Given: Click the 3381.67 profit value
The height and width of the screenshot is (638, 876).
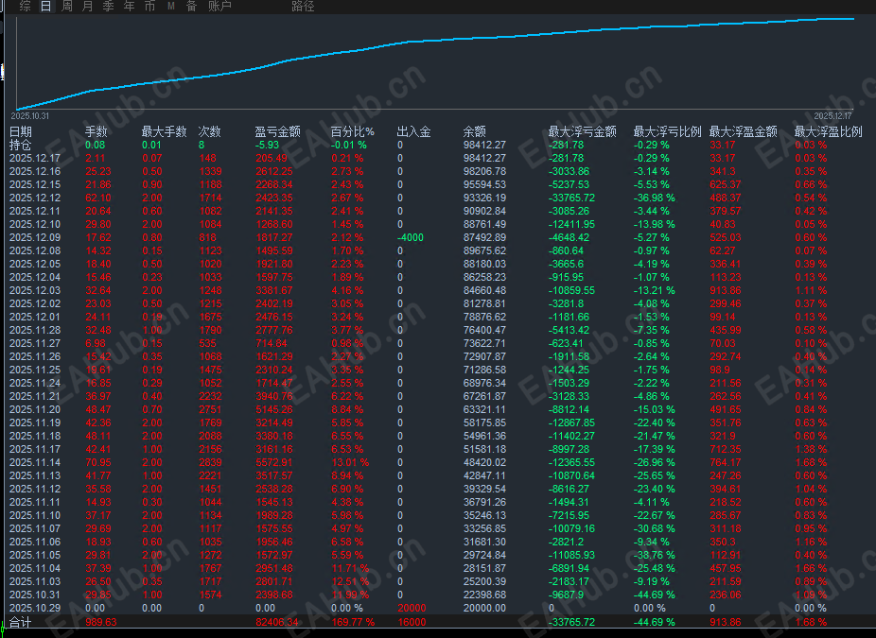Looking at the screenshot, I should (273, 291).
